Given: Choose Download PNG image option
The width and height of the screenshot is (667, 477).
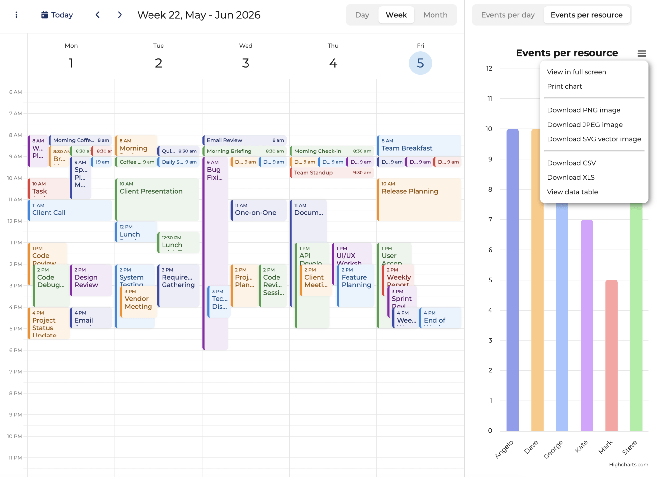Looking at the screenshot, I should pos(584,110).
